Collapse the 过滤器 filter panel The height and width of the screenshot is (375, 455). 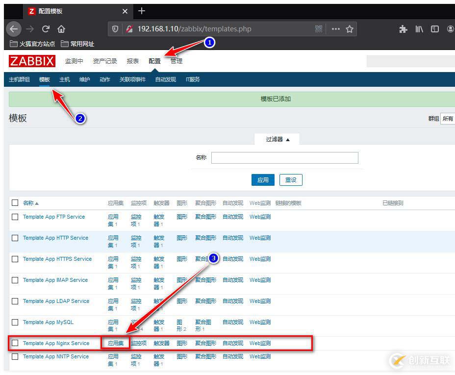tap(278, 139)
